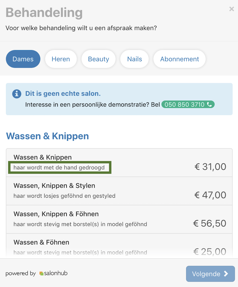This screenshot has height=287, width=238.
Task: Close the Behandeling dialog with X icon
Action: coord(232,9)
